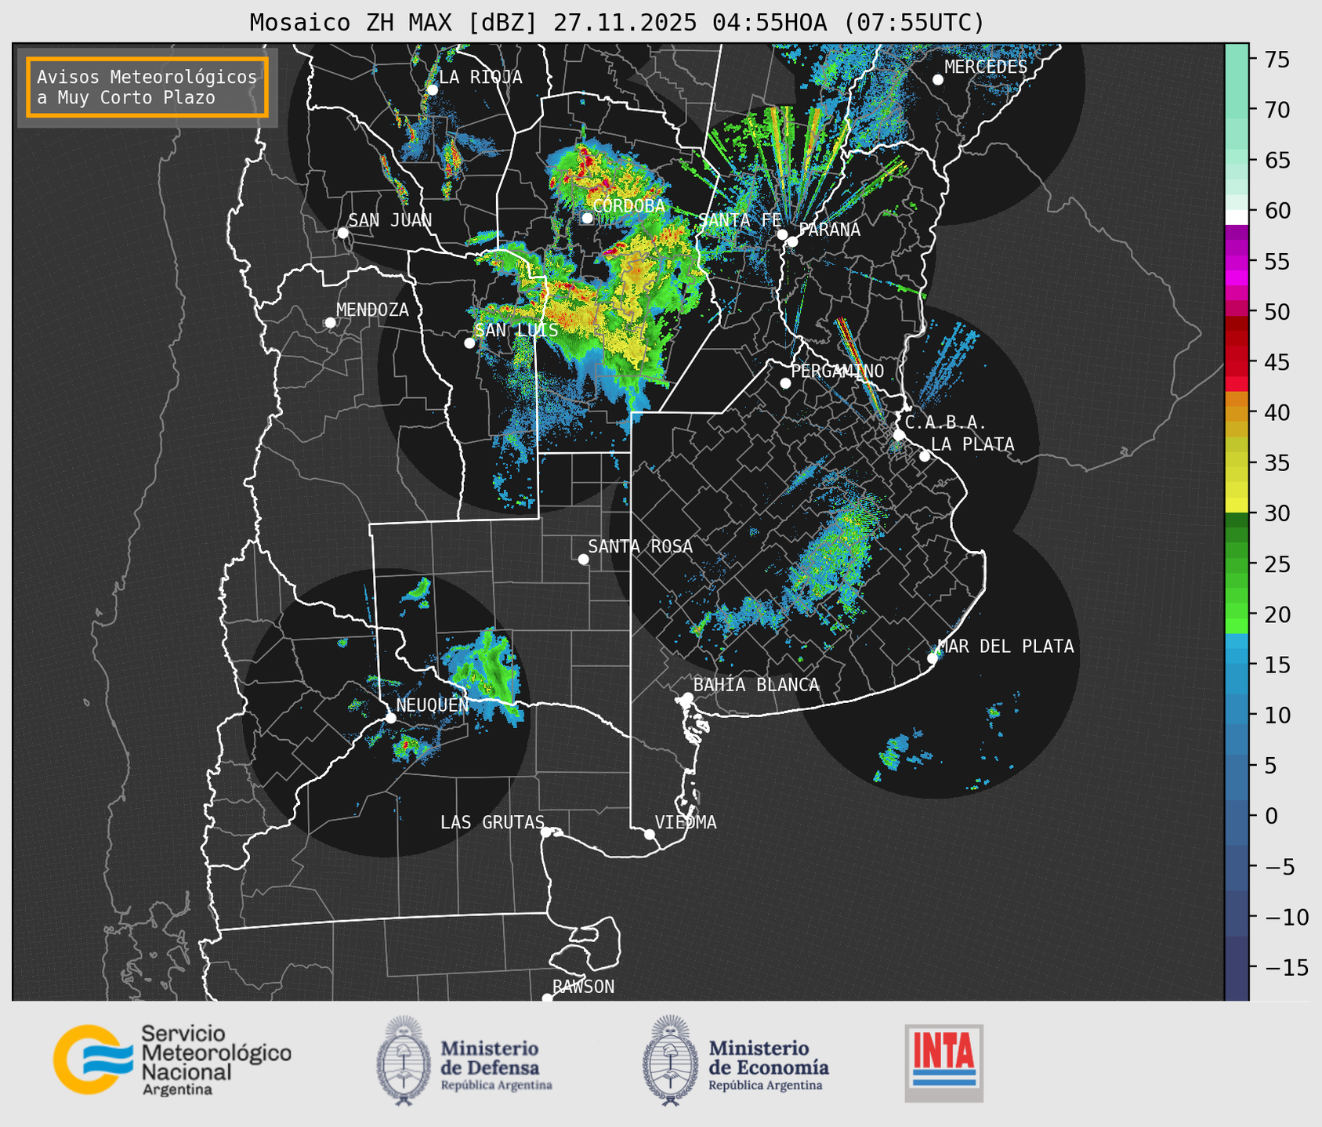1322x1127 pixels.
Task: Click the San Luis city label
Action: [516, 331]
